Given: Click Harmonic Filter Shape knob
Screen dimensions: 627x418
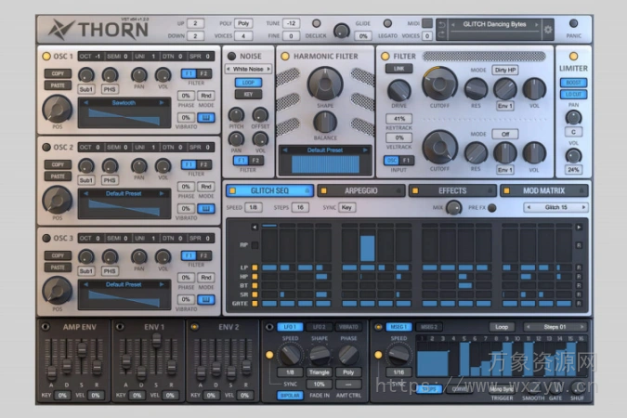Looking at the screenshot, I should point(325,84).
